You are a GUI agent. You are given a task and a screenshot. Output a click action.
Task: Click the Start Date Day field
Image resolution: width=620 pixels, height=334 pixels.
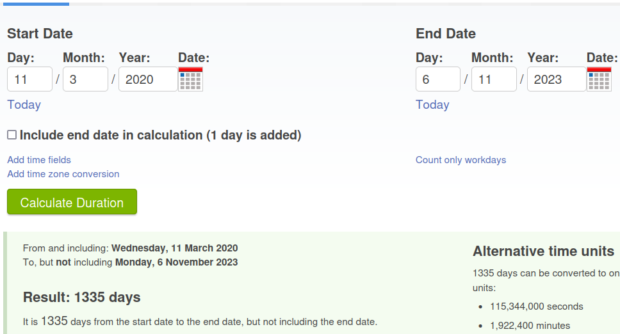(x=29, y=79)
